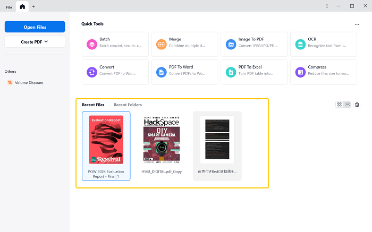Expand the Create PDF dropdown

35,41
